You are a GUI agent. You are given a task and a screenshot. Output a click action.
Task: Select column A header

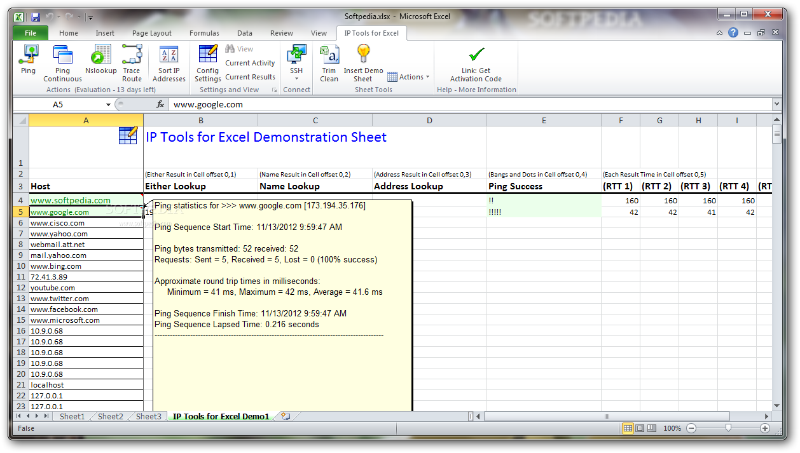tap(86, 120)
